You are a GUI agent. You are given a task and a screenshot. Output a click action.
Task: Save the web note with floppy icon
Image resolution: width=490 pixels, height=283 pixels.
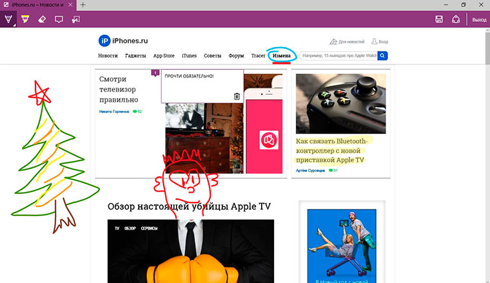(x=439, y=19)
